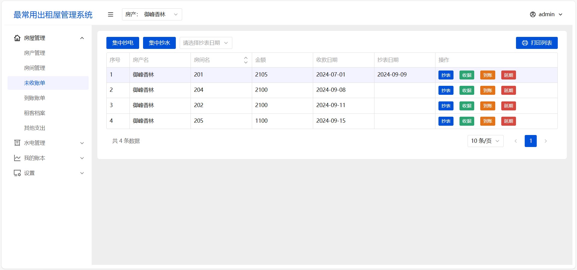Open the admin account dropdown arrow
Viewport: 577px width, 270px height.
click(x=560, y=14)
